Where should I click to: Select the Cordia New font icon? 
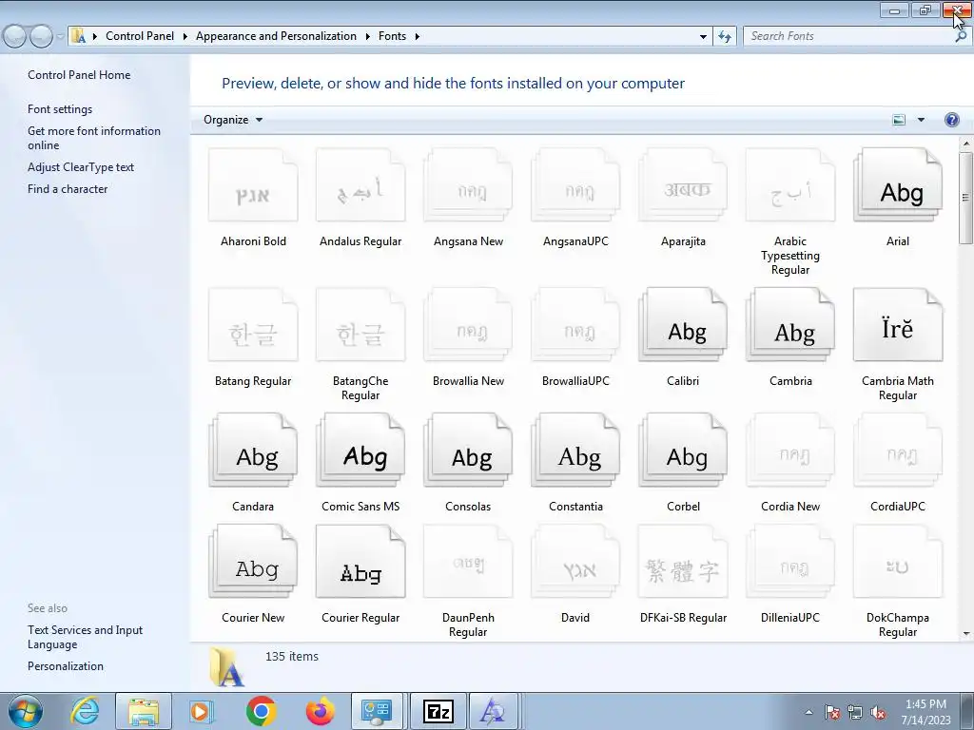(x=790, y=450)
